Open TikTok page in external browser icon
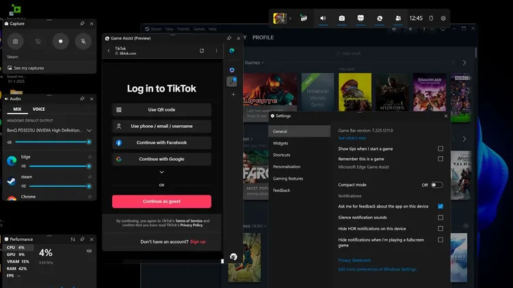 click(x=202, y=51)
